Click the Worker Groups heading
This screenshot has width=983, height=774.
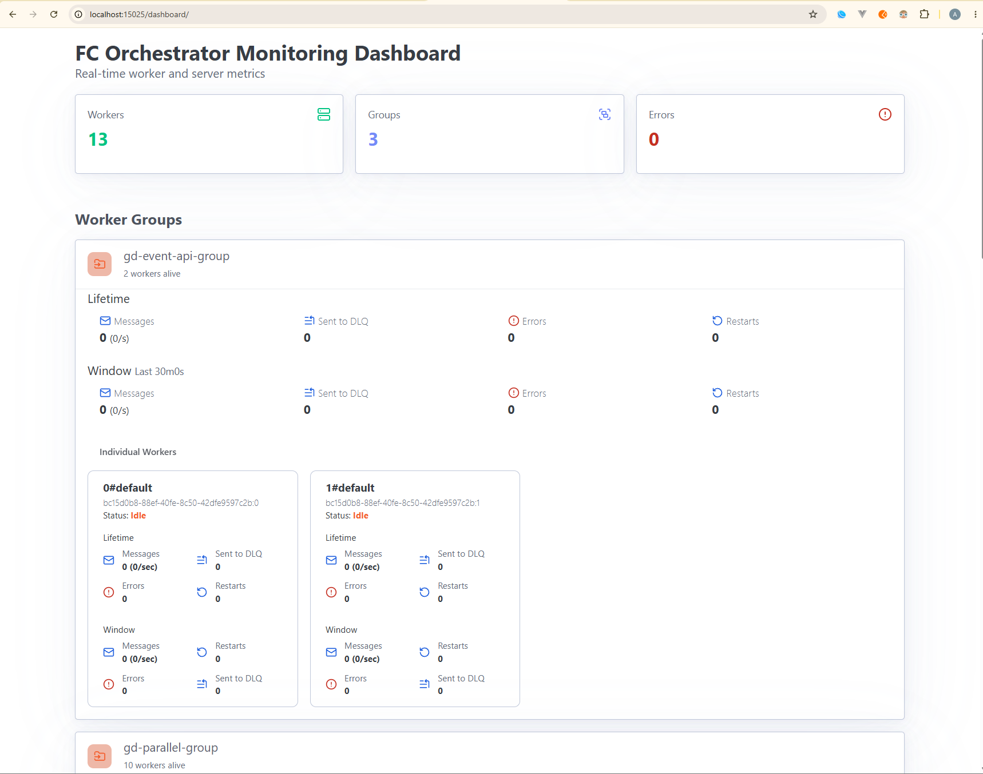pyautogui.click(x=129, y=220)
